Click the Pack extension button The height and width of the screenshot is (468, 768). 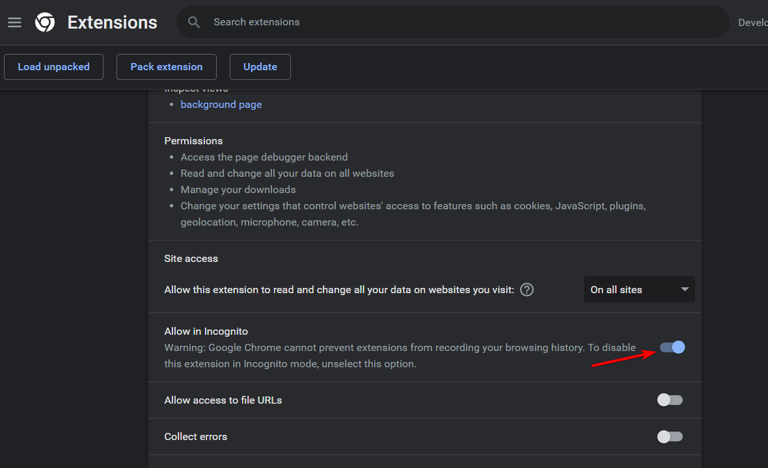[167, 67]
